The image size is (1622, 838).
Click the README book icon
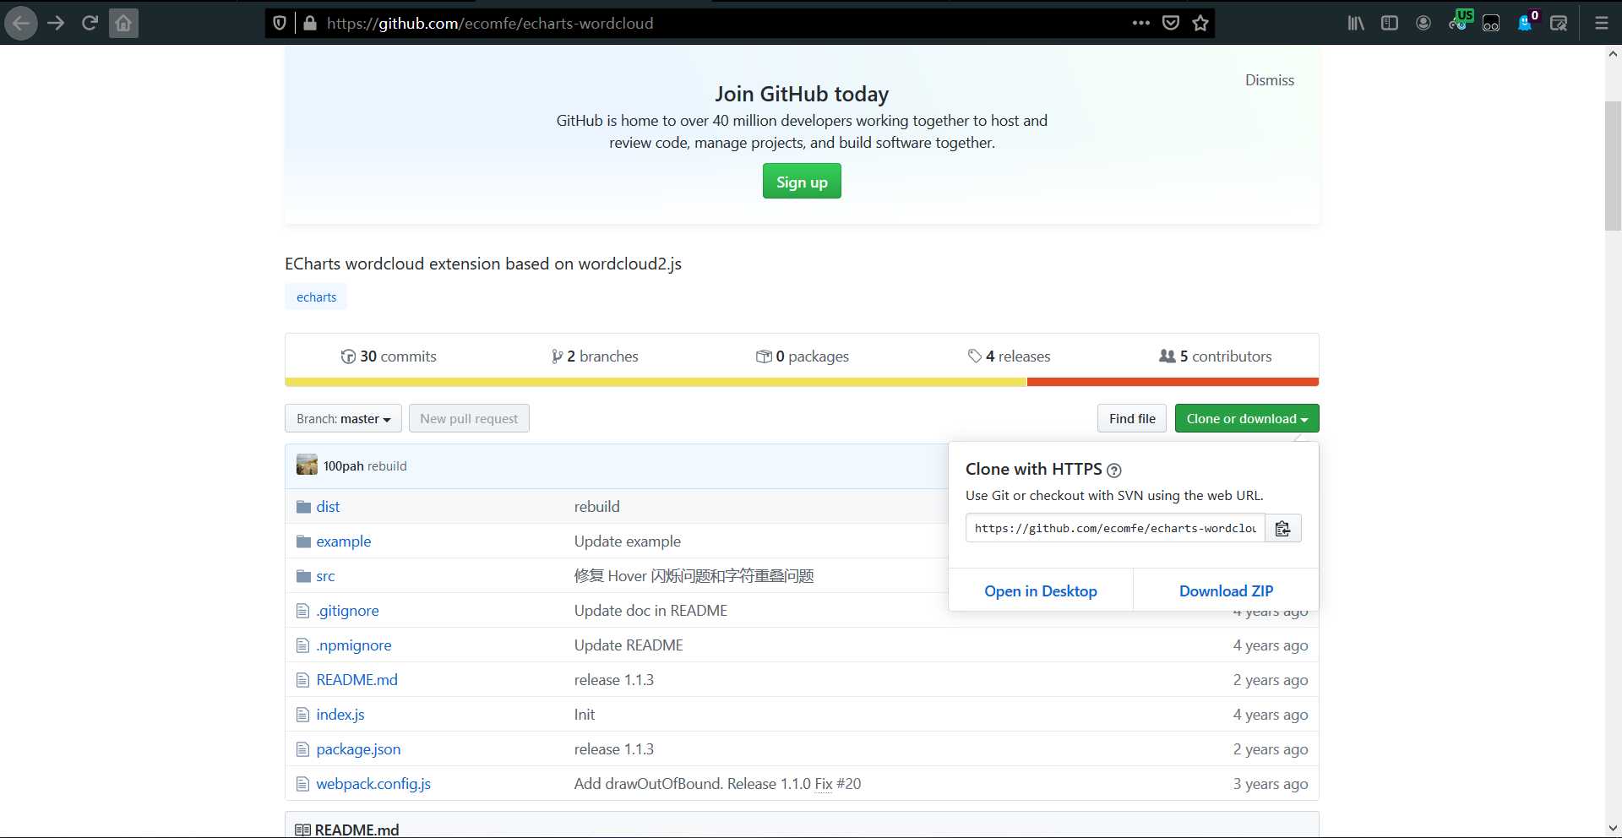302,830
